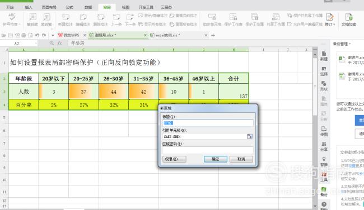
Task: Click the help question mark sidebar icon
Action: (x=324, y=204)
